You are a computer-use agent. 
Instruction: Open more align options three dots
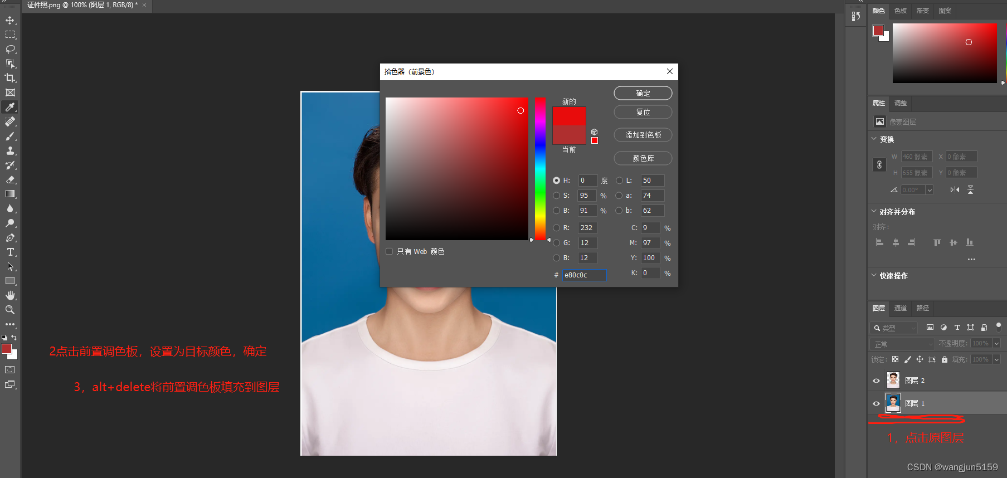pos(971,259)
